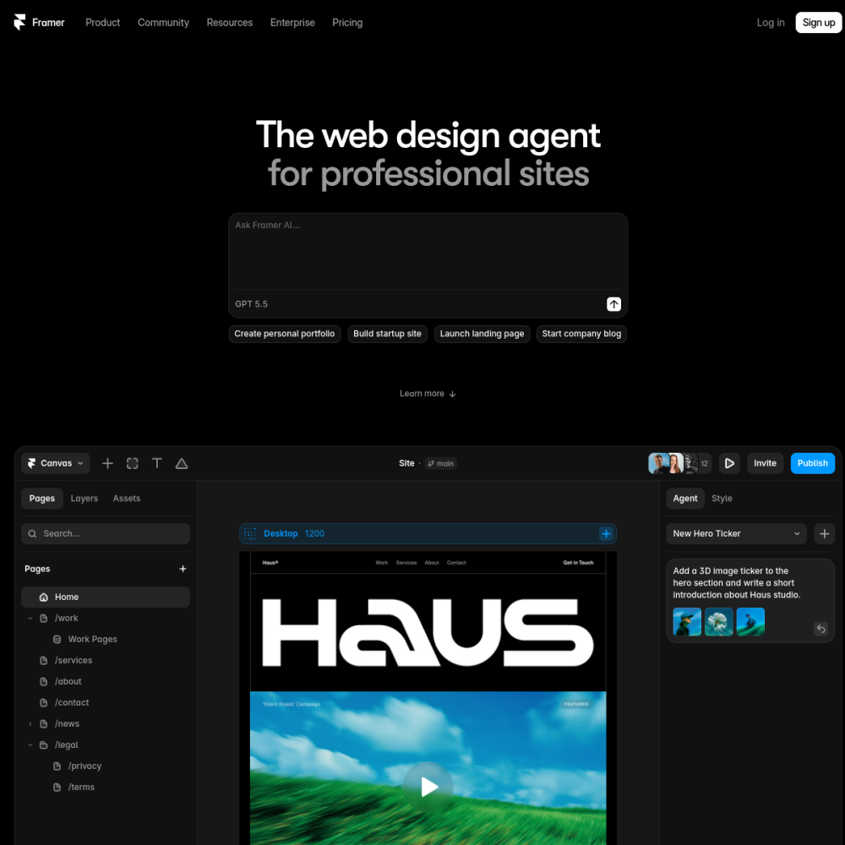Collapse the /legal folder
Image resolution: width=845 pixels, height=845 pixels.
click(30, 744)
